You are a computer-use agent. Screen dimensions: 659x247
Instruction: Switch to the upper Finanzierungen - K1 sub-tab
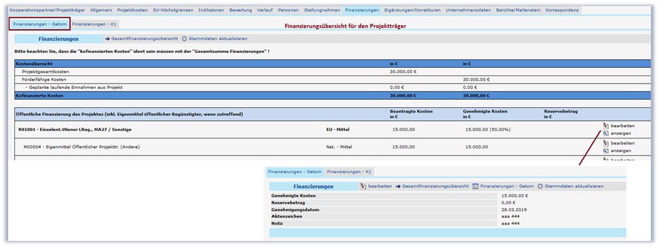click(94, 24)
